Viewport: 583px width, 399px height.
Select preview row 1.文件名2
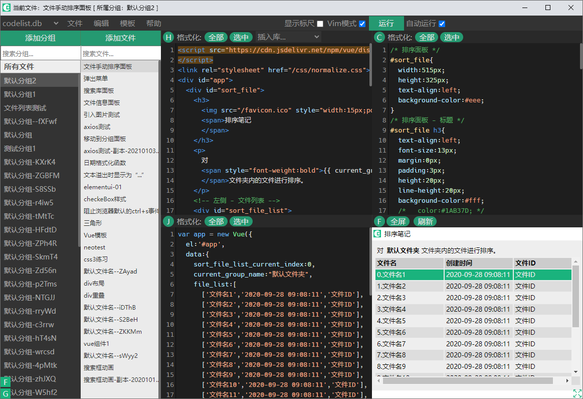[473, 286]
